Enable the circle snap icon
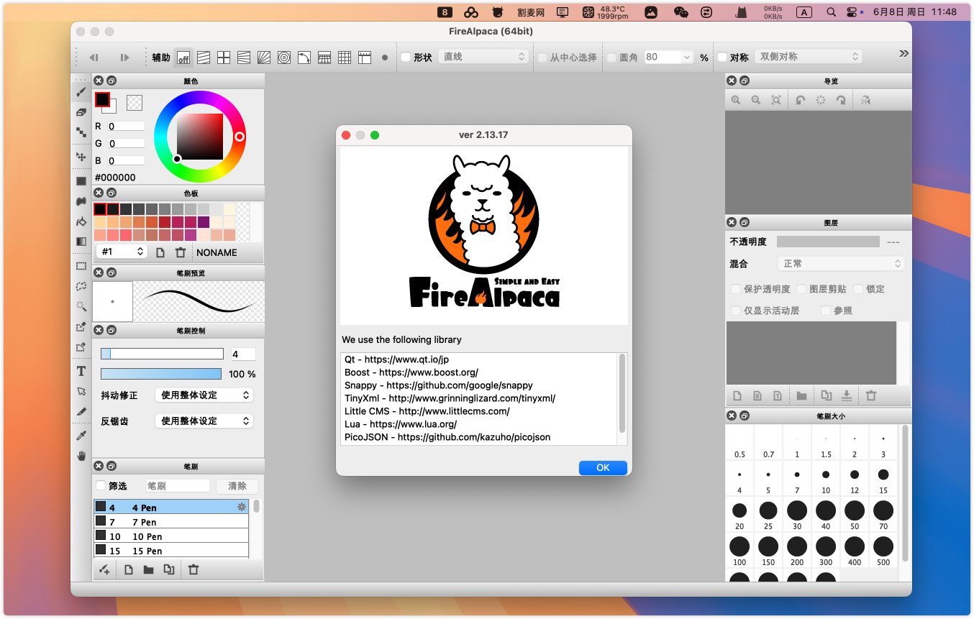Image resolution: width=974 pixels, height=619 pixels. [x=284, y=58]
